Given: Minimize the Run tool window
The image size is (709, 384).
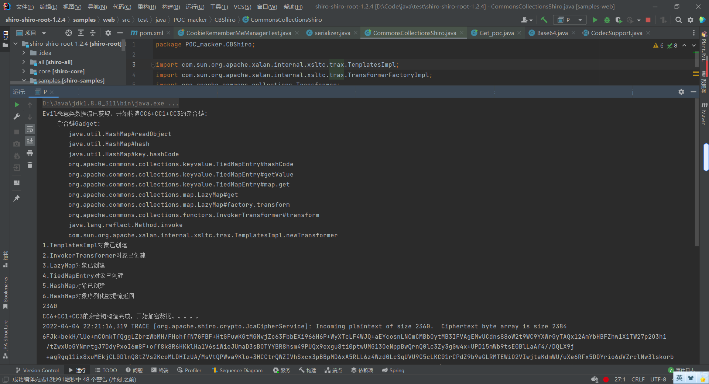Looking at the screenshot, I should point(693,92).
